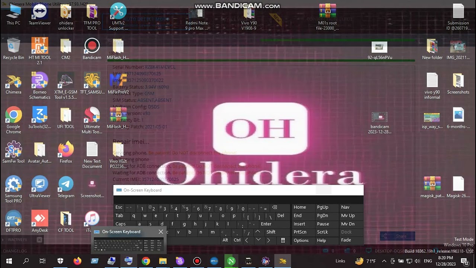The height and width of the screenshot is (268, 476).
Task: Select the M01s root file archive
Action: point(328,18)
